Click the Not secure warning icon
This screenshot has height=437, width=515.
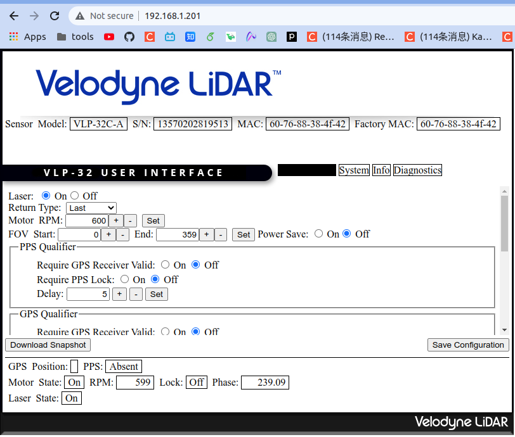click(80, 16)
